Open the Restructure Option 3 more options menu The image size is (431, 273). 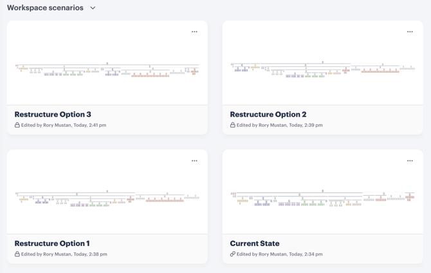point(194,32)
